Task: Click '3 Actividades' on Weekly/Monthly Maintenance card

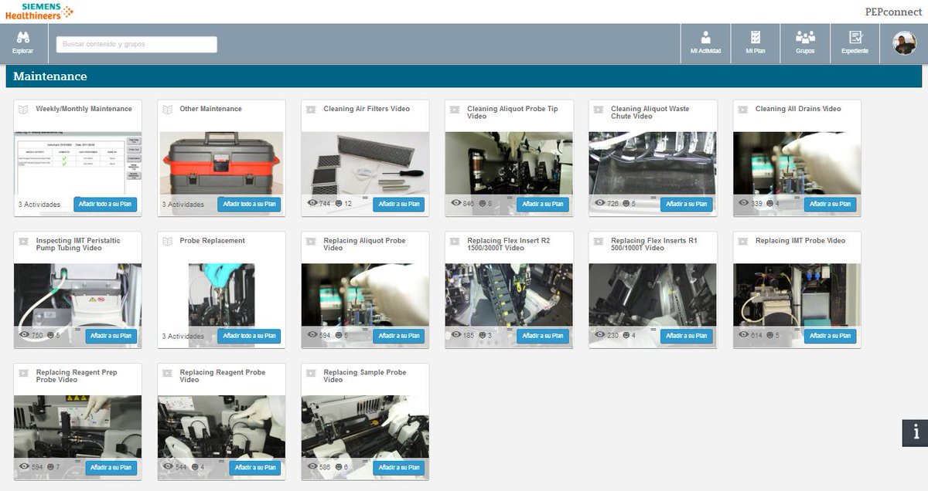Action: pyautogui.click(x=39, y=205)
